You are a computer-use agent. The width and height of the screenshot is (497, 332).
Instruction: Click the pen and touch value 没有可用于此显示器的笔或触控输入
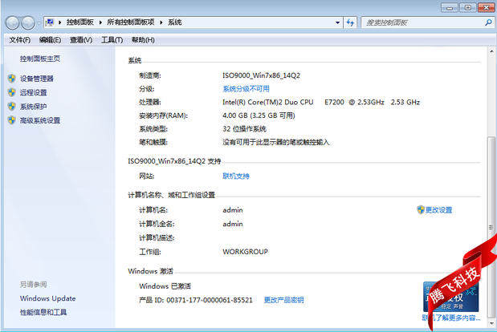pyautogui.click(x=275, y=142)
